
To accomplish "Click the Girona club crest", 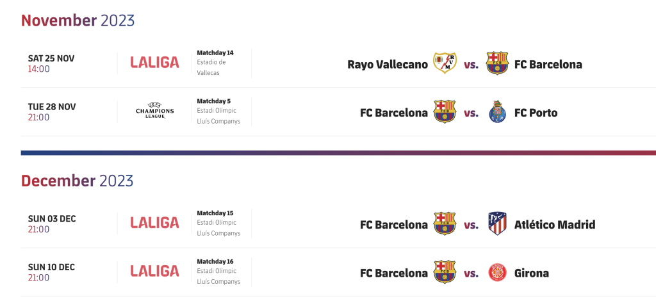I will (497, 273).
